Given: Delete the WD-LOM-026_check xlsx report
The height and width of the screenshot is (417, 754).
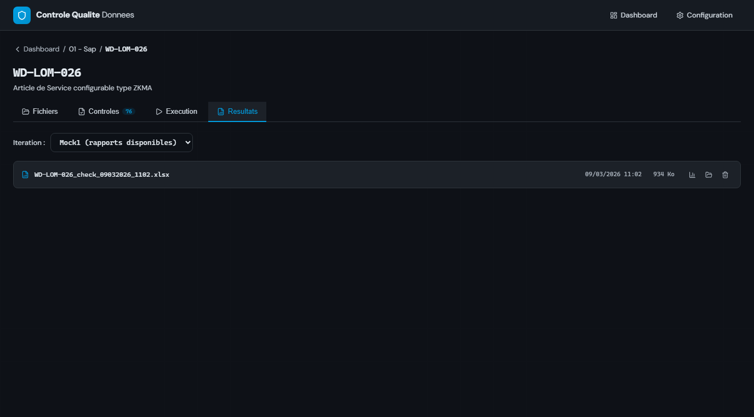Looking at the screenshot, I should click(x=725, y=175).
